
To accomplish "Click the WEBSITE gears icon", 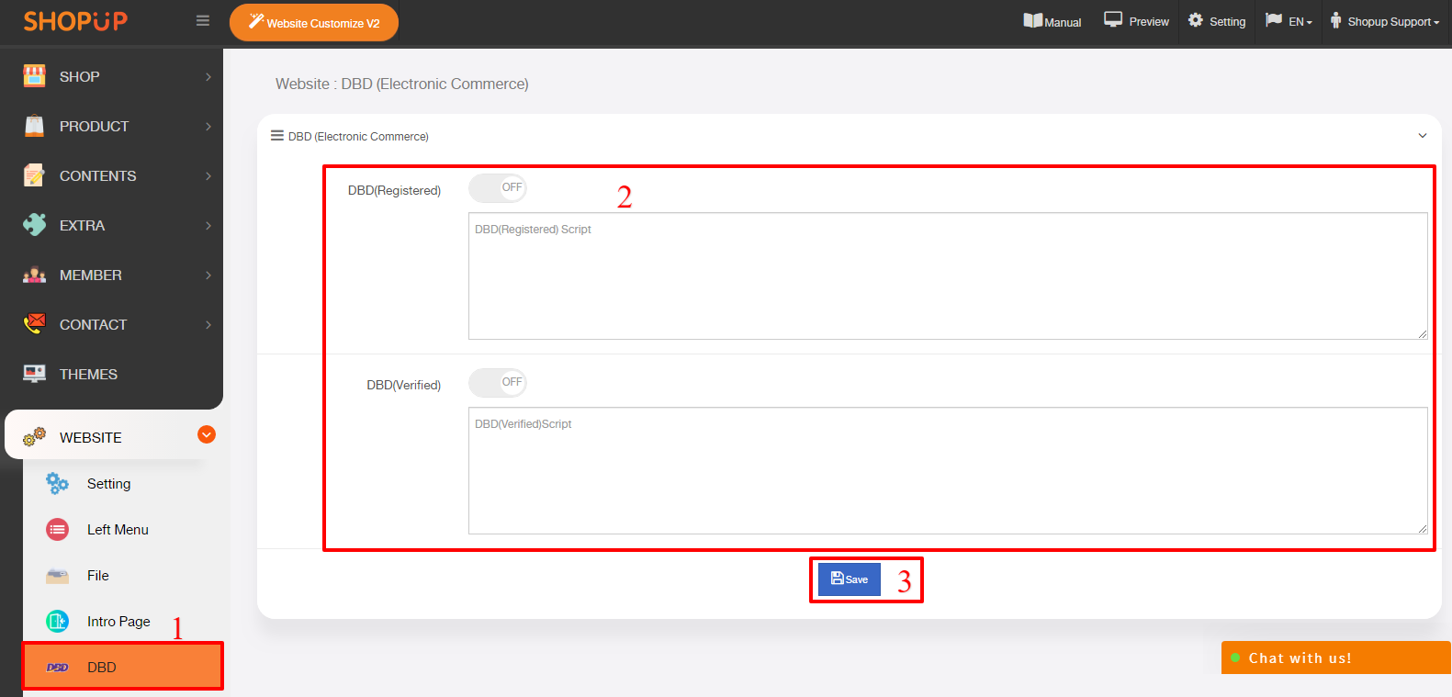I will [34, 436].
